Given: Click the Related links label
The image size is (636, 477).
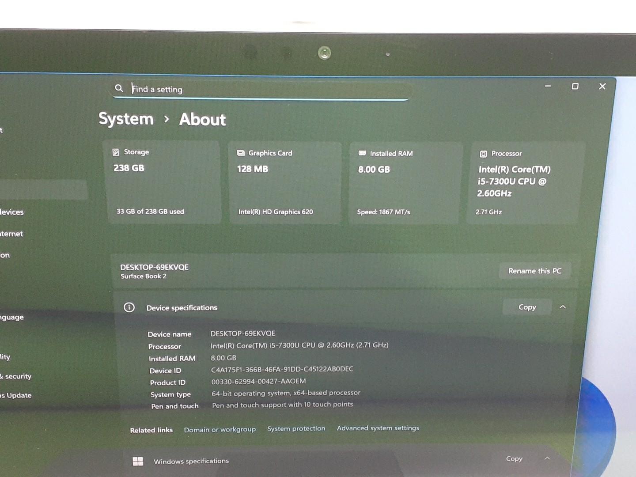Looking at the screenshot, I should click(151, 430).
